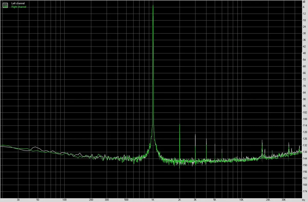Click the -60 dB level axis label
The height and width of the screenshot is (202, 308).
click(305, 66)
